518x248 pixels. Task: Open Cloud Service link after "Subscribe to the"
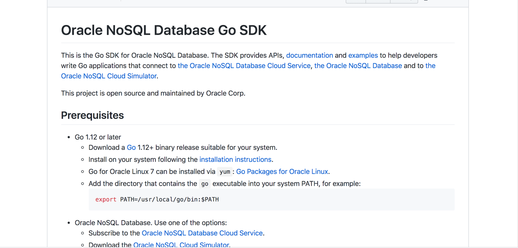[x=202, y=233]
